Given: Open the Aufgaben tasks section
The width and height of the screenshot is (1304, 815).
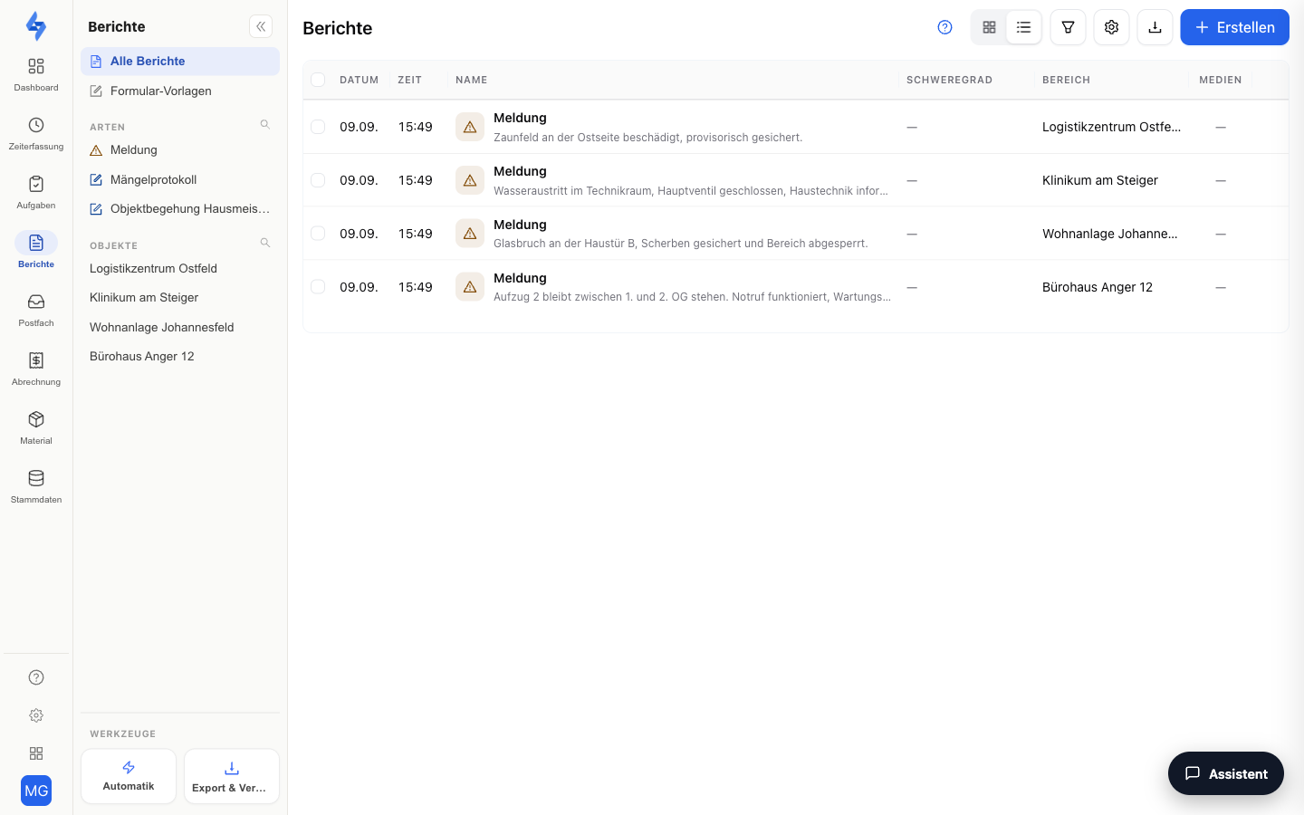Looking at the screenshot, I should pyautogui.click(x=36, y=192).
